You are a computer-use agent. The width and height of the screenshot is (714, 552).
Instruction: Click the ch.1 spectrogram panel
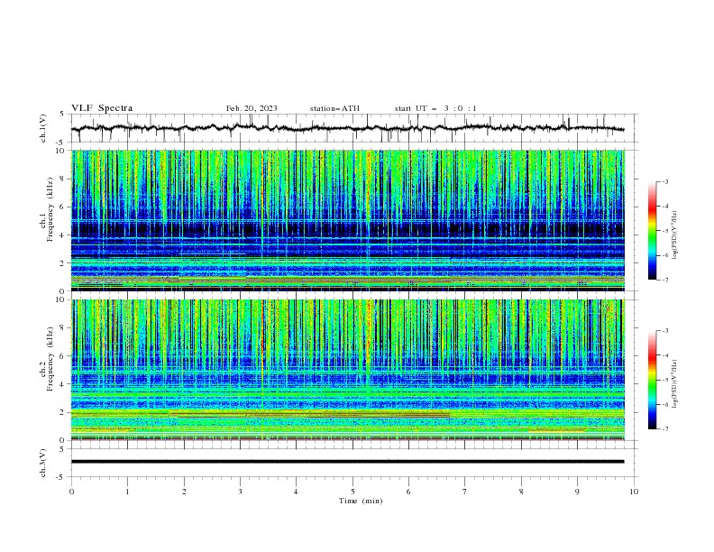(x=348, y=220)
